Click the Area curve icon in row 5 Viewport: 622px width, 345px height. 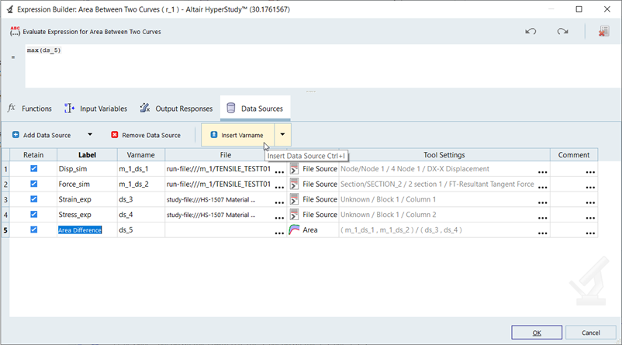295,230
